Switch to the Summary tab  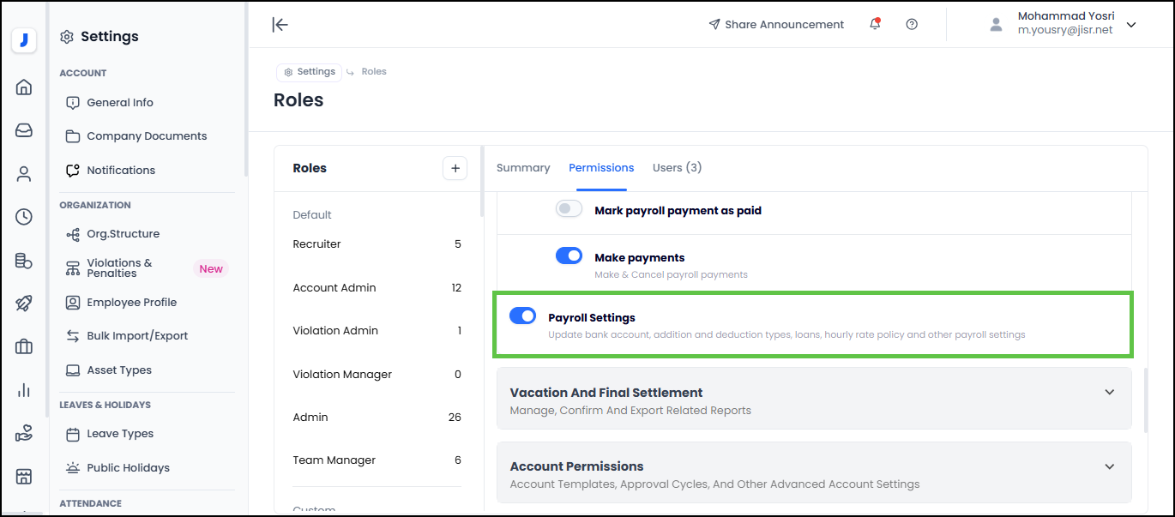click(x=523, y=168)
